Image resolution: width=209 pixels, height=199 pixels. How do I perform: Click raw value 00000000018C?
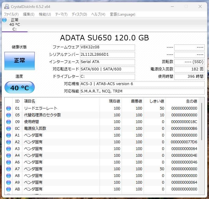[x=184, y=122]
